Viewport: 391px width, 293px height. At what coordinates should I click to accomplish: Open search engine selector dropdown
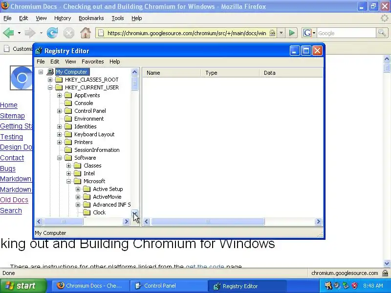[314, 33]
